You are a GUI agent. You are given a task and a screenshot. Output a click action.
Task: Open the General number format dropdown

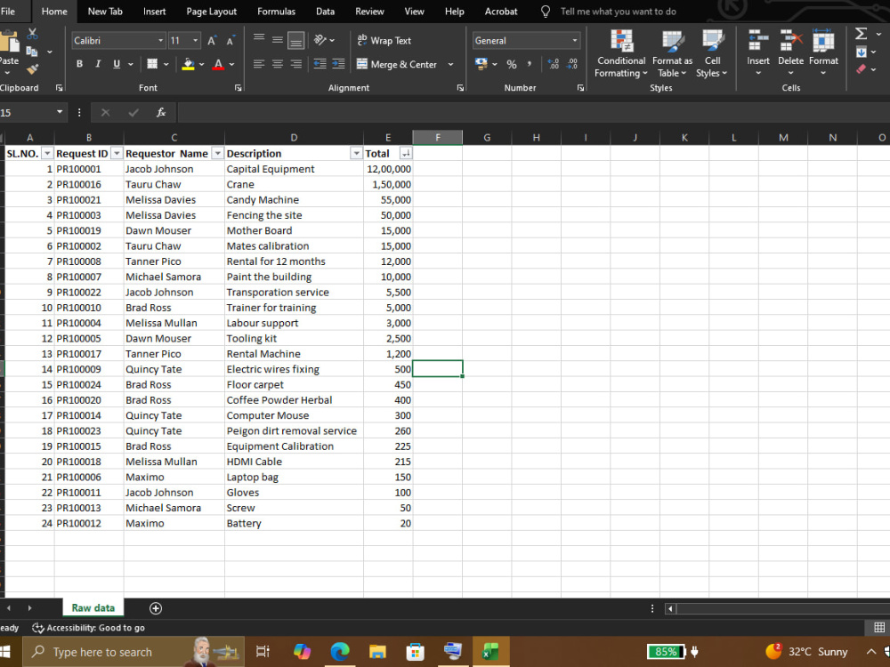[574, 41]
